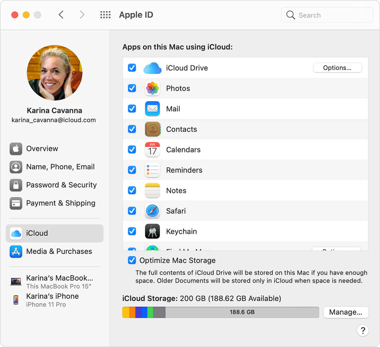The height and width of the screenshot is (347, 380).
Task: Click the Calendars July 17 icon
Action: tap(152, 149)
